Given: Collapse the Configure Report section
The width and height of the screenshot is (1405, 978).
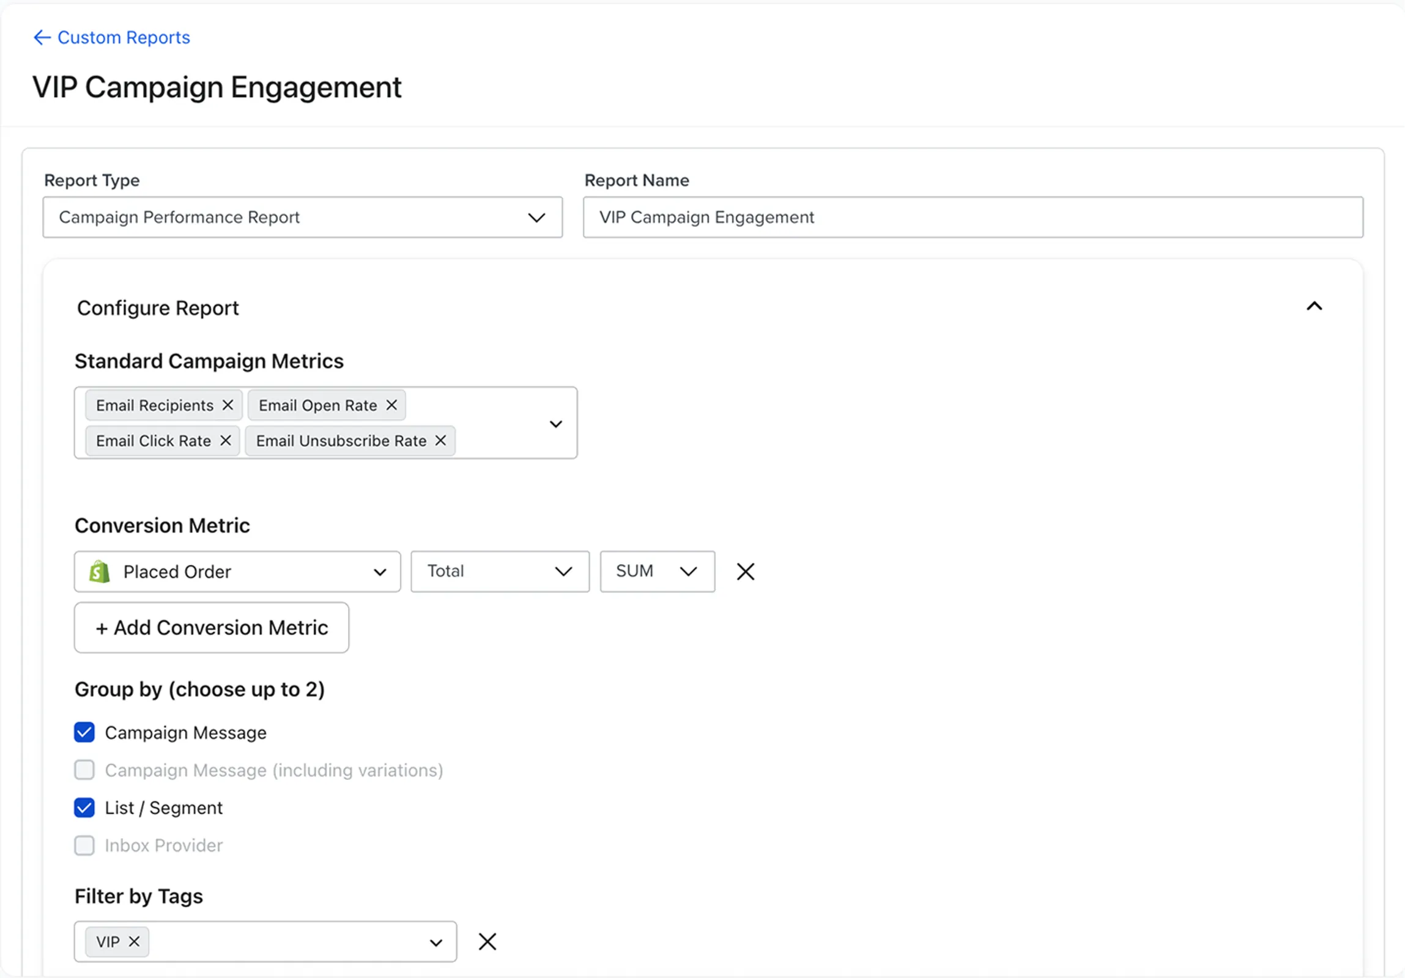Looking at the screenshot, I should tap(1314, 307).
